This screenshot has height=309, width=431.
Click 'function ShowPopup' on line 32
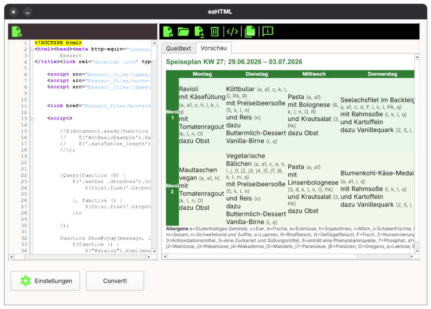86,238
